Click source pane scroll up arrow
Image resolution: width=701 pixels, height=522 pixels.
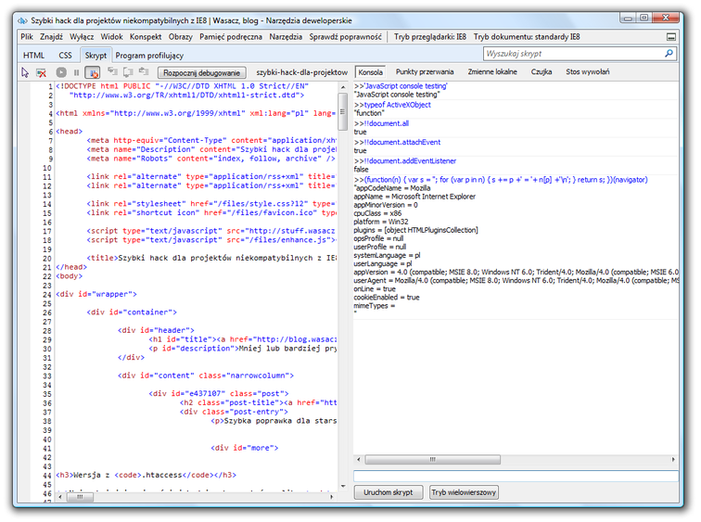click(x=343, y=87)
